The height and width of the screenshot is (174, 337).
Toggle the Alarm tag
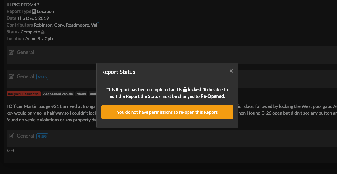coord(81,94)
